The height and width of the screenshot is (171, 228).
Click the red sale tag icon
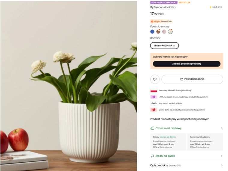154,110
